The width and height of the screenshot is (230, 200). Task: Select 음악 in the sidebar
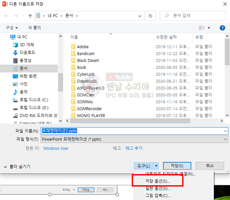click(20, 92)
